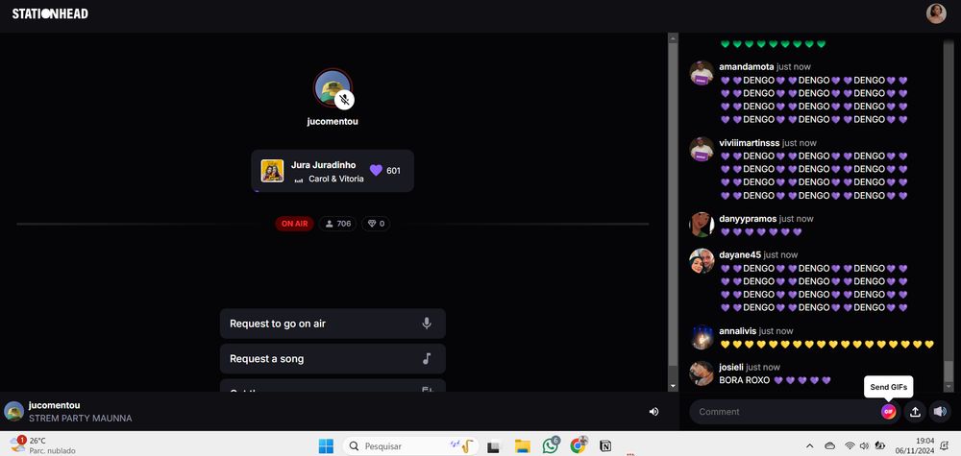Click the BORA ROXO message
Viewport: 961px width, 456px height.
775,380
